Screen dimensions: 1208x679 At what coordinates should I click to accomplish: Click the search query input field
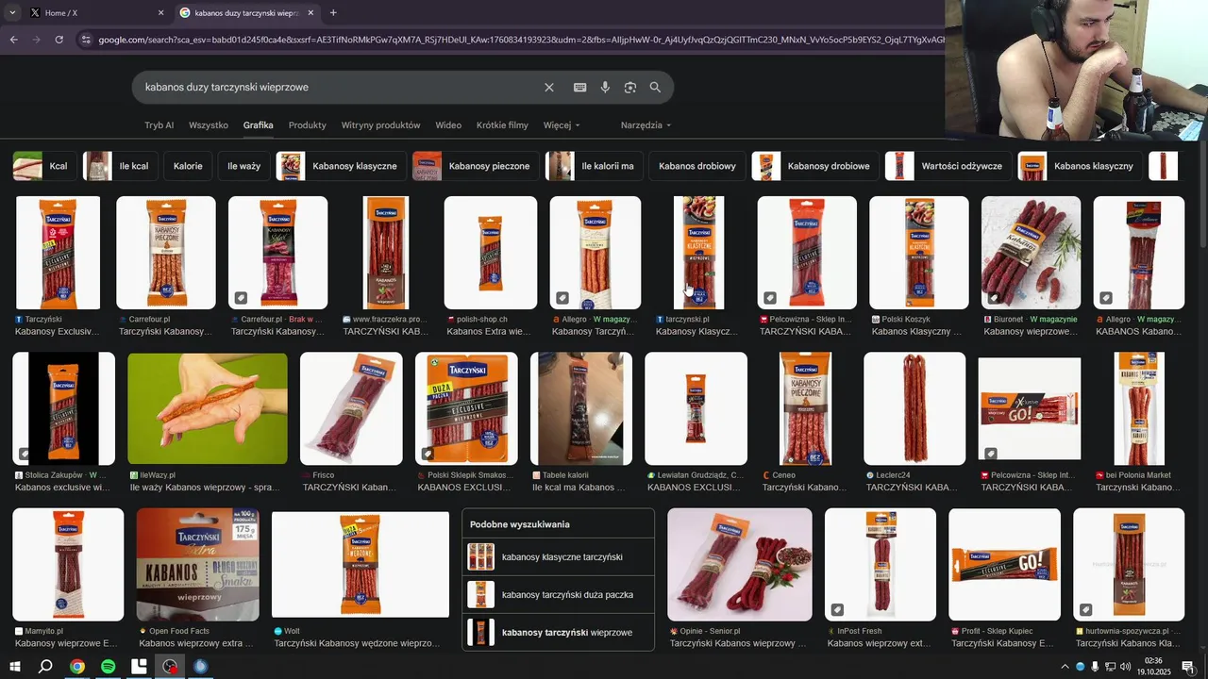click(x=340, y=87)
